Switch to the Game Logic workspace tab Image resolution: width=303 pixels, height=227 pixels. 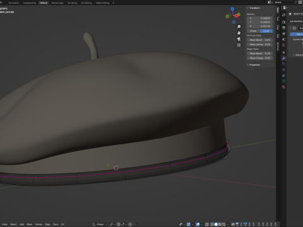point(57,3)
